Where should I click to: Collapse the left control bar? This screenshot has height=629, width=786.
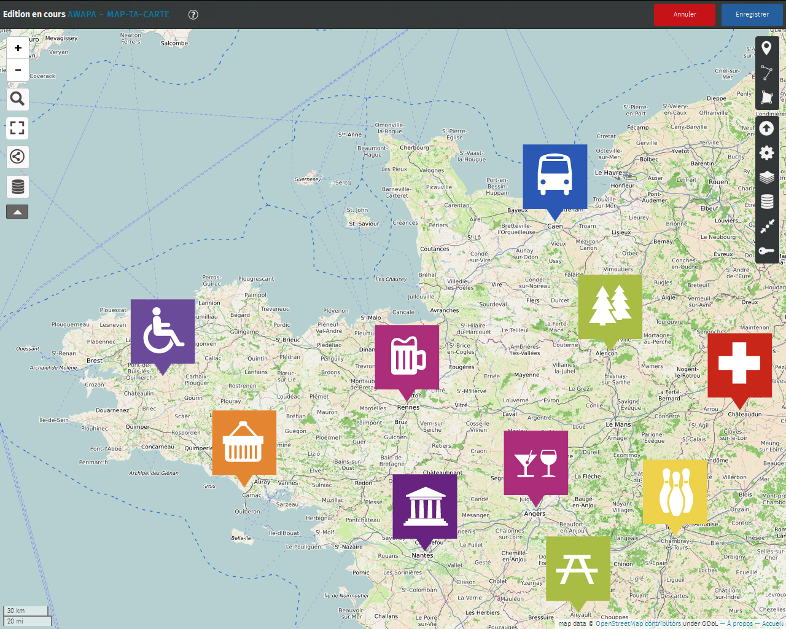click(17, 211)
